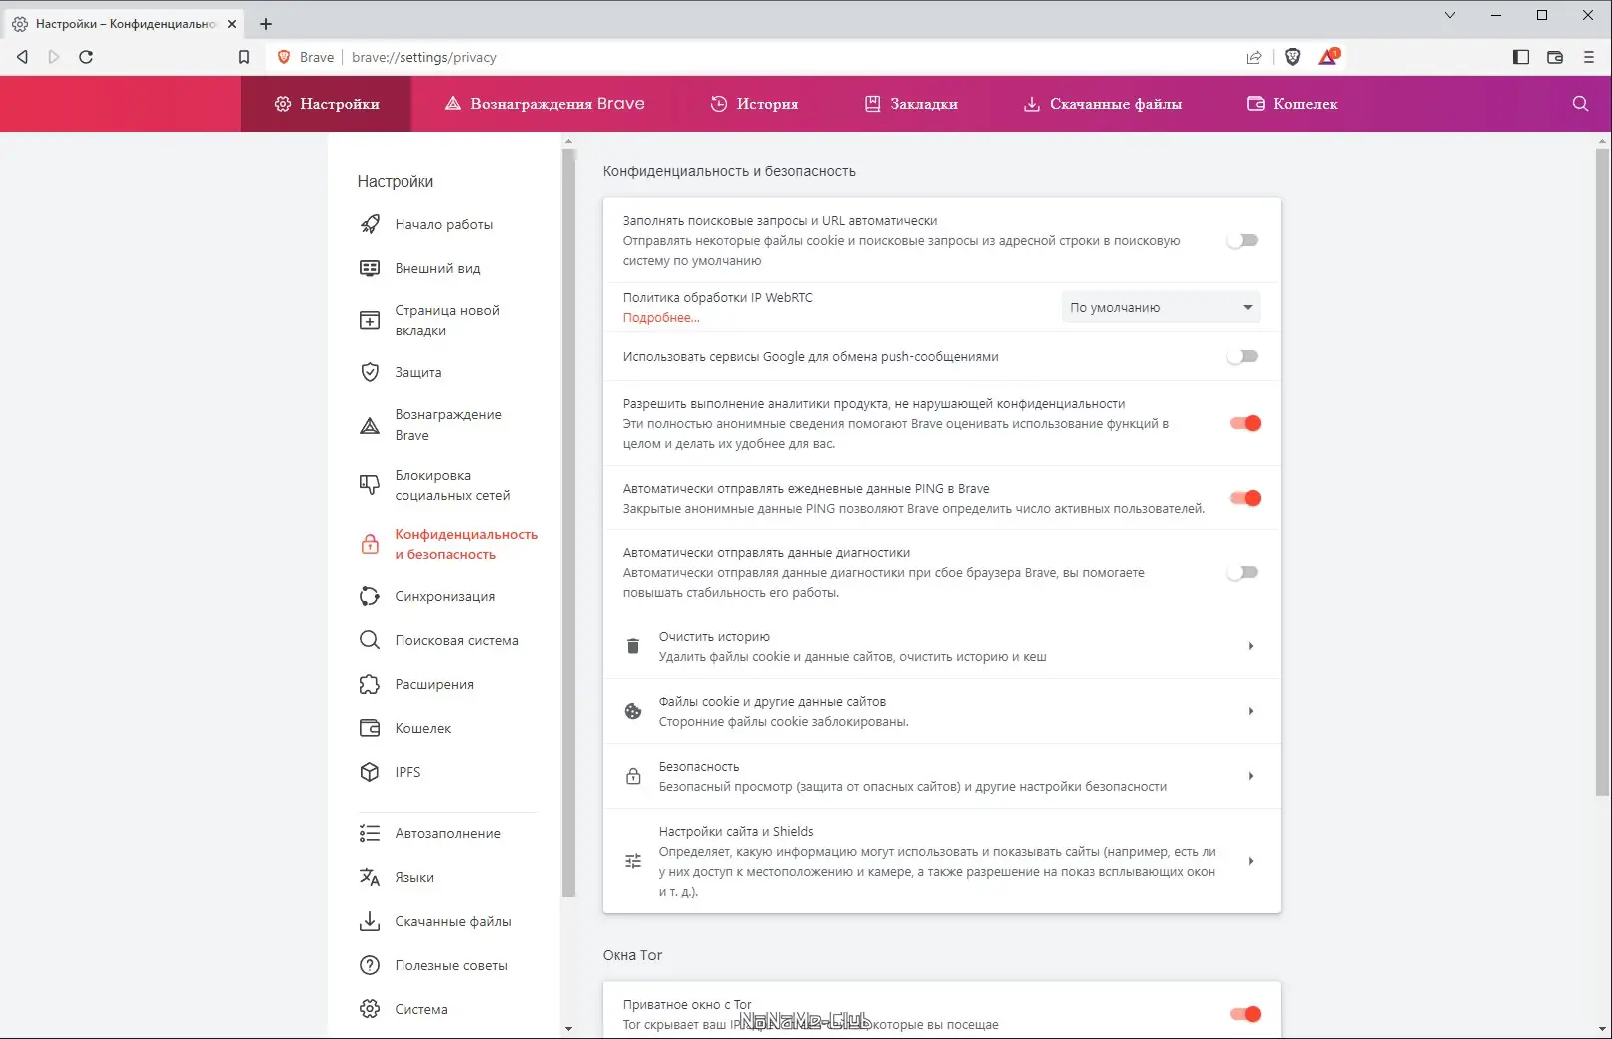Screen dimensions: 1612x1039
Task: Select the Защита shield icon in sidebar
Action: click(x=370, y=372)
